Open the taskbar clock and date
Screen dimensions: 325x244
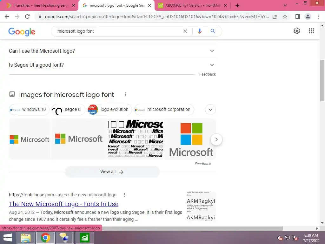pyautogui.click(x=311, y=238)
